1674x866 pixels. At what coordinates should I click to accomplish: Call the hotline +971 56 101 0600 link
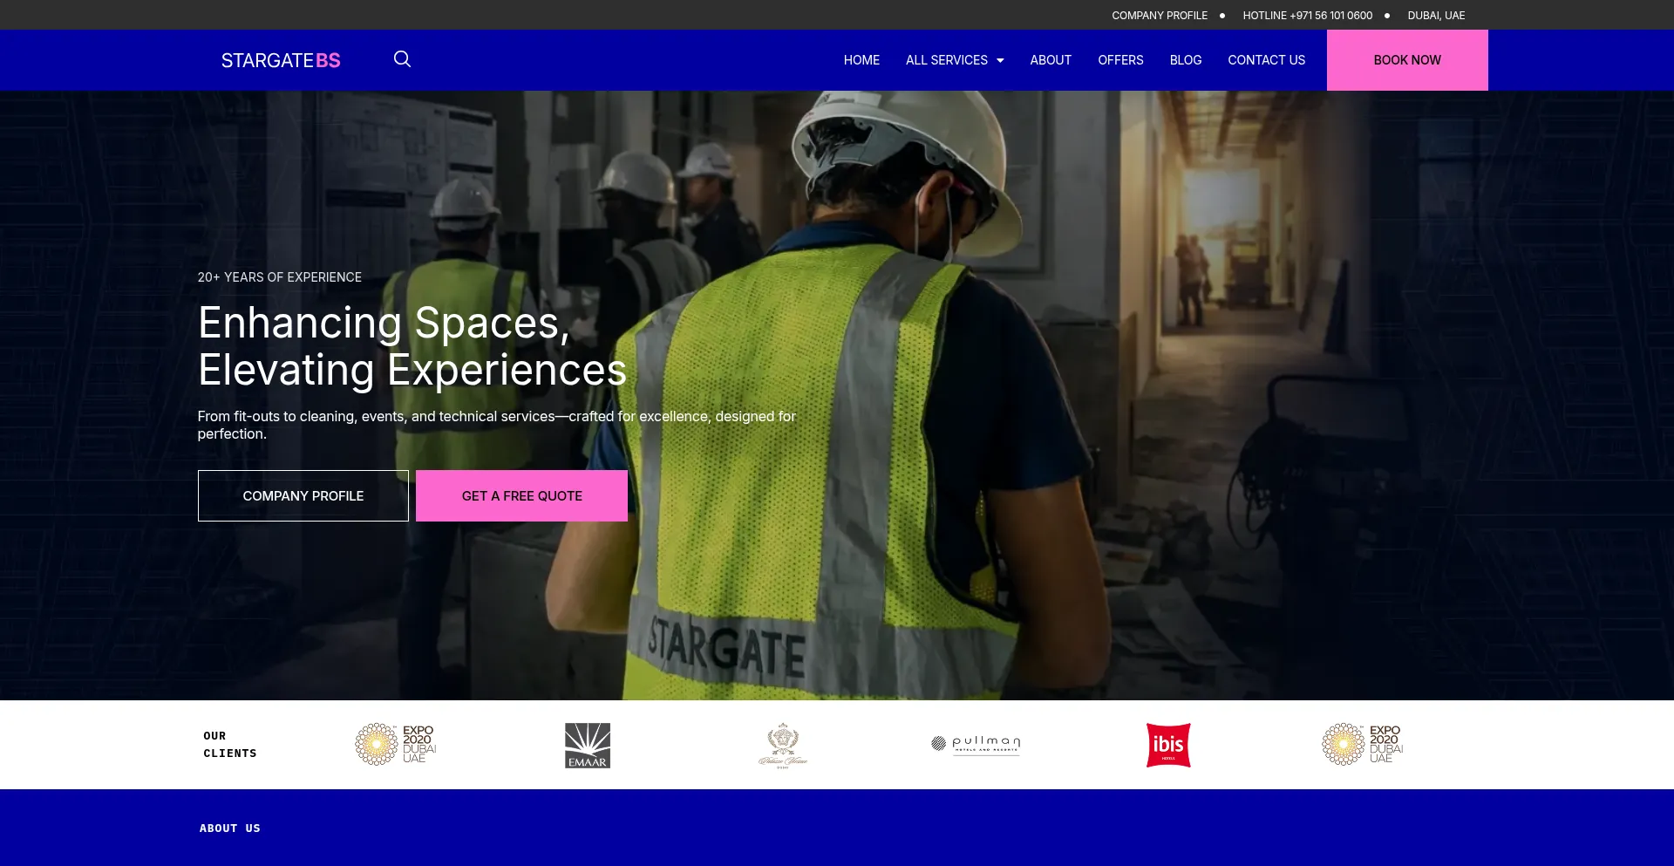coord(1307,16)
